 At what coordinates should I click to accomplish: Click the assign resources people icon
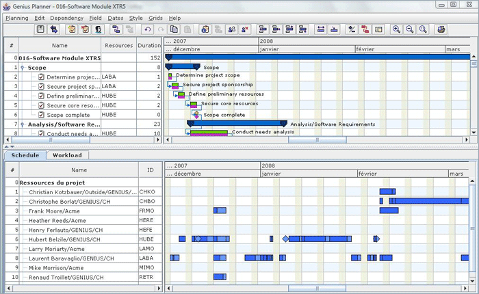[232, 29]
